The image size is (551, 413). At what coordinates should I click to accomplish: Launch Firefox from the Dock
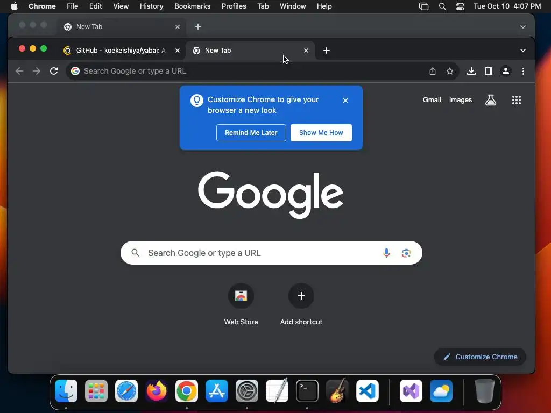pyautogui.click(x=157, y=391)
